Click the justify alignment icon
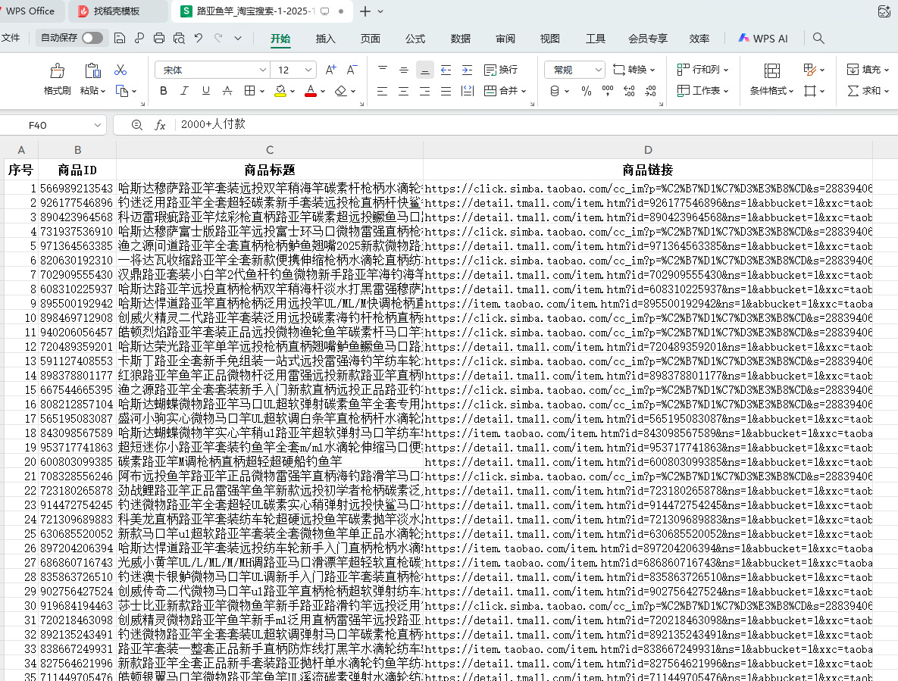Screen dimensions: 898x681 coord(446,91)
